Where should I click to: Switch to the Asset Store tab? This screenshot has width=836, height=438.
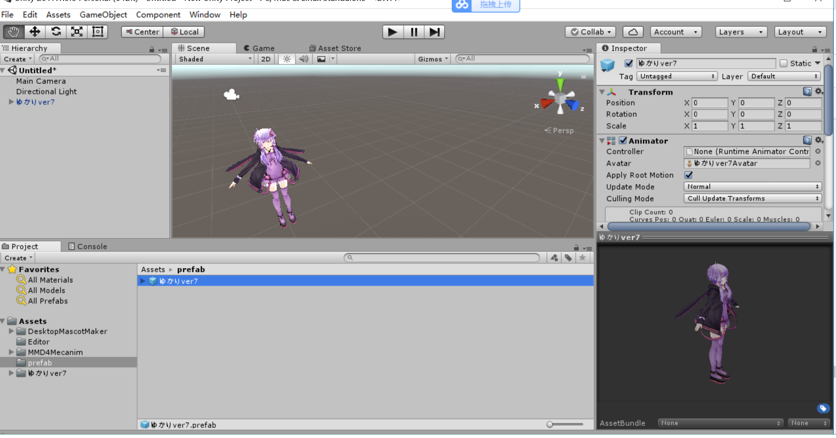(x=335, y=48)
